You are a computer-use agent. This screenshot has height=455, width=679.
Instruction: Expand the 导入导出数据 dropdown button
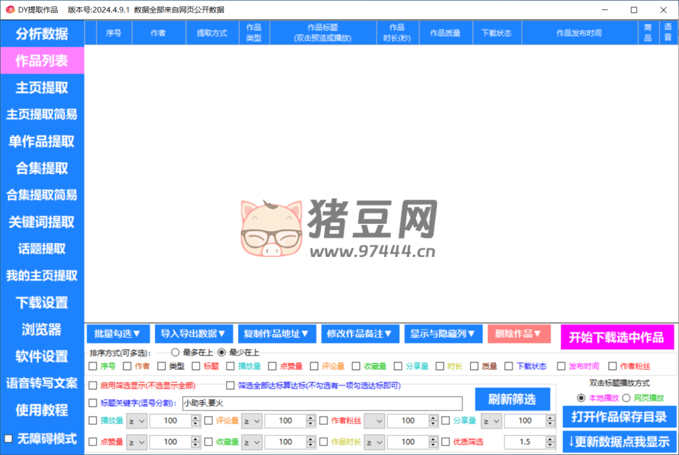(x=194, y=334)
